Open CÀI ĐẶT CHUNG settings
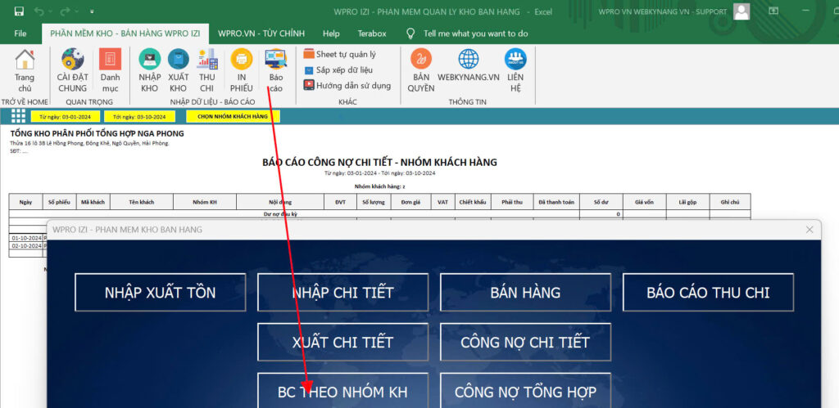 pos(72,69)
